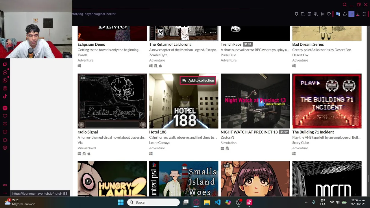Open the Bad Dream: Series link
This screenshot has width=370, height=208.
(x=308, y=44)
